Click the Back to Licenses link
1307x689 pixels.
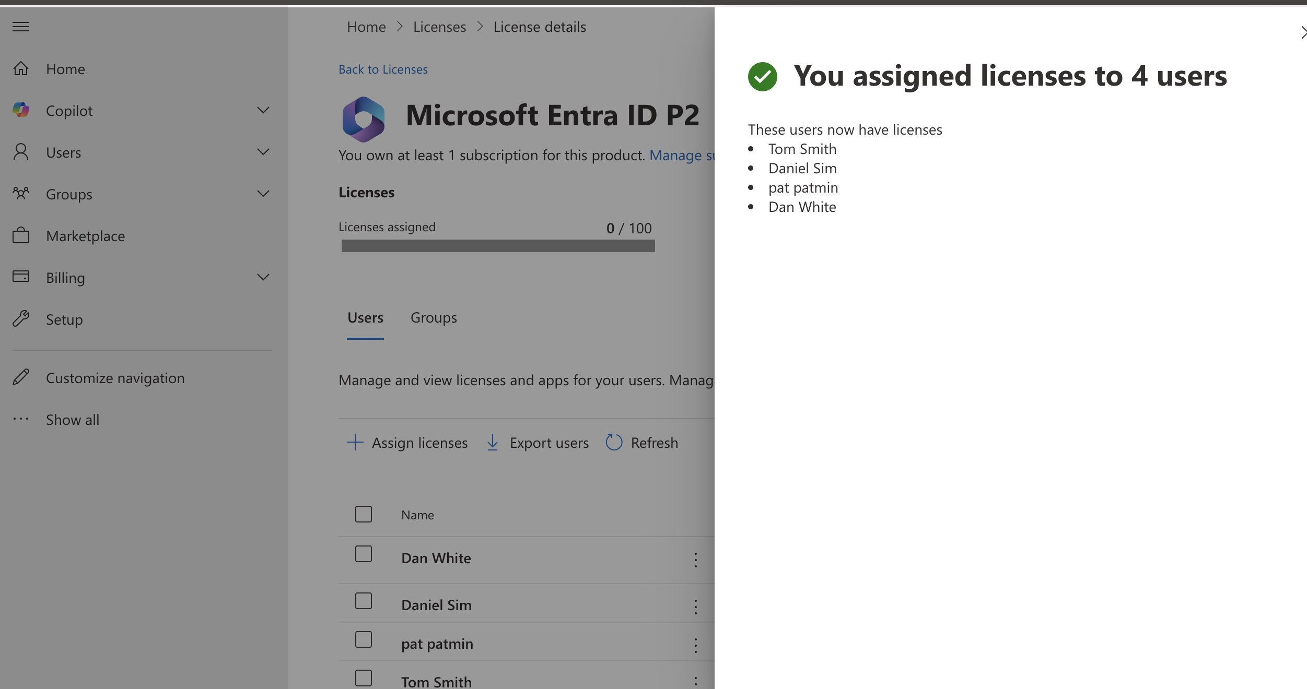coord(383,69)
